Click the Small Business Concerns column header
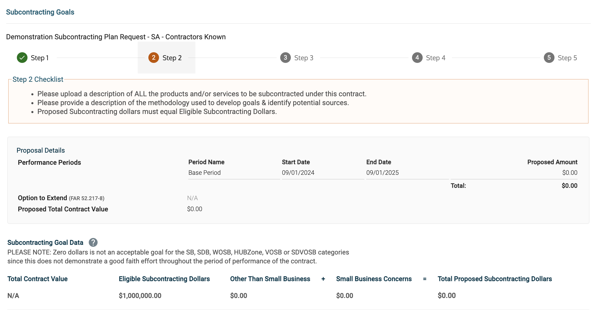Screen dimensions: 600x310 coord(374,279)
